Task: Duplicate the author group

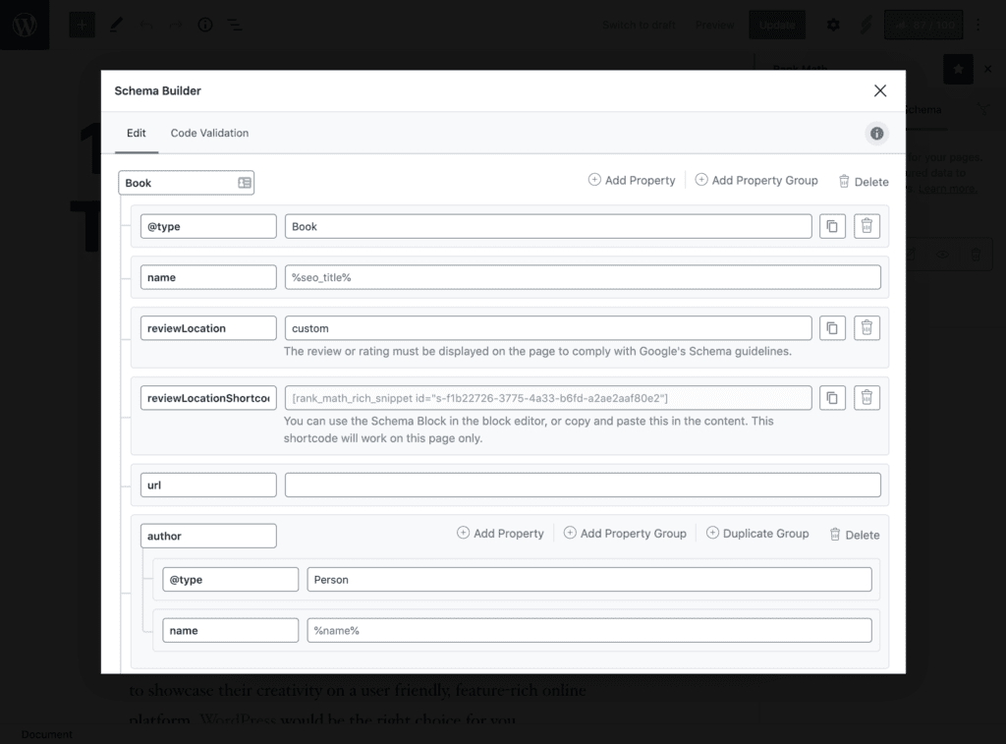Action: [757, 534]
